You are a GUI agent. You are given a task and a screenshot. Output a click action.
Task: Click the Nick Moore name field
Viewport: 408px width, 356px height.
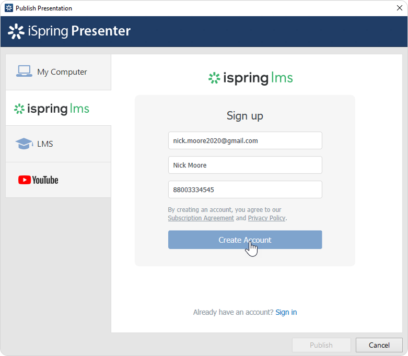244,165
